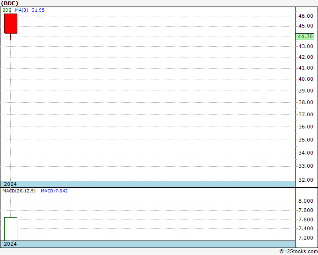
Task: Click the 8.000 MACD axis label
Action: coord(306,201)
